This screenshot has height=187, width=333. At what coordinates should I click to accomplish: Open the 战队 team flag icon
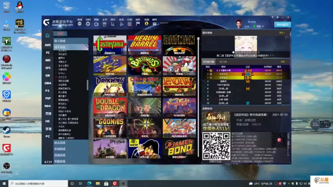click(138, 24)
